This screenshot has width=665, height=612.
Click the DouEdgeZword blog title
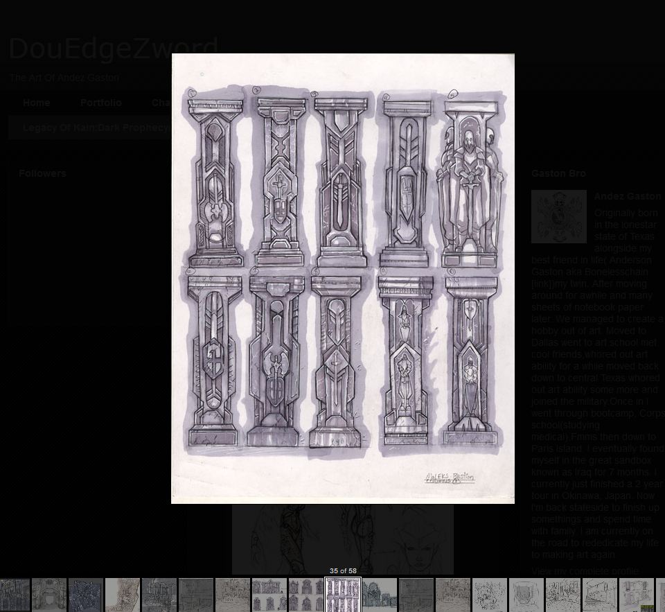[113, 49]
